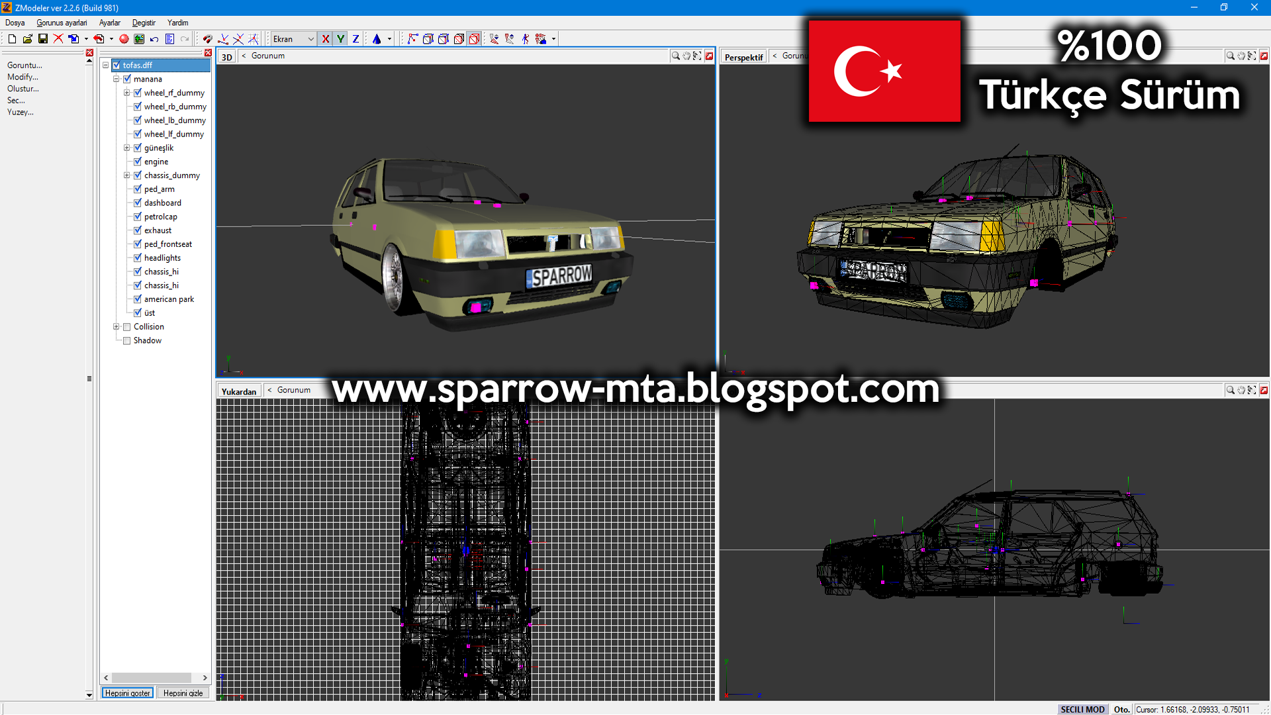Switch to Perspektif viewport tab
Screen dimensions: 1271x715
pos(744,55)
